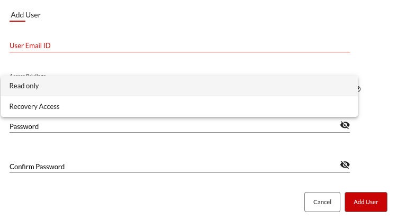Click the partially hidden Access Privilege label

coord(28,75)
